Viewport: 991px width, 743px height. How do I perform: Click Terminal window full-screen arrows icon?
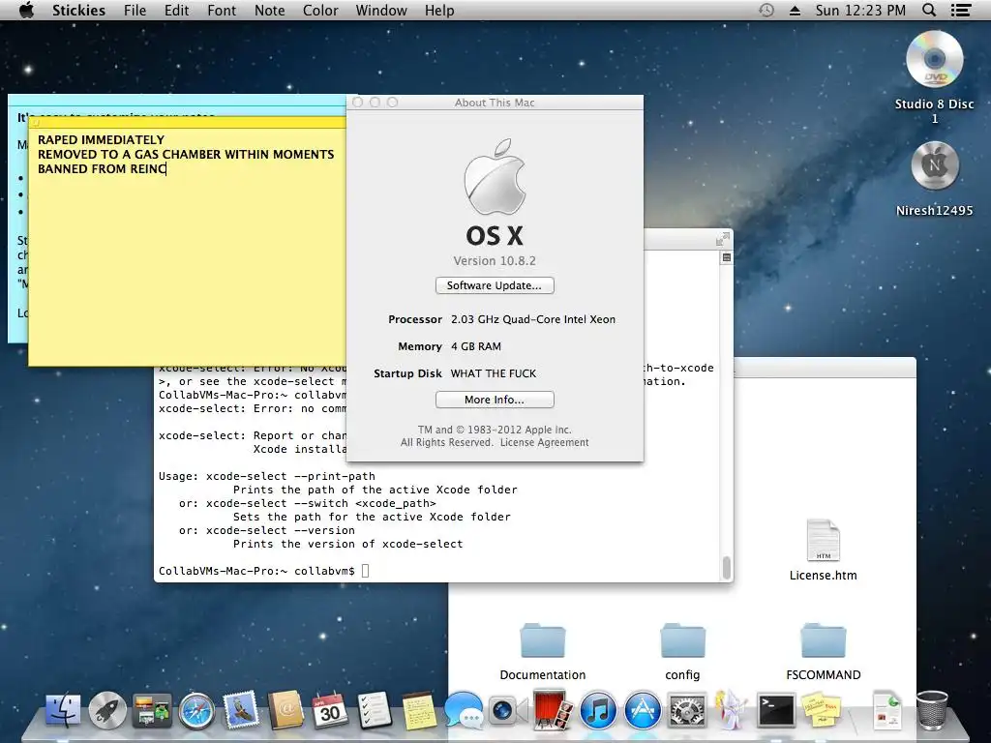pyautogui.click(x=722, y=239)
